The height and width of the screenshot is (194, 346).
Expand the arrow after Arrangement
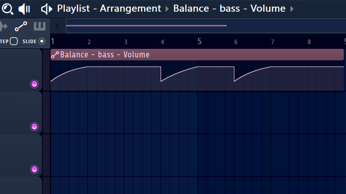pos(167,9)
